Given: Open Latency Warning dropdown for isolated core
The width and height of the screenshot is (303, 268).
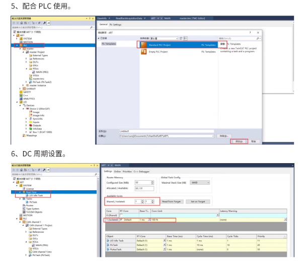Looking at the screenshot, I should click(x=285, y=219).
